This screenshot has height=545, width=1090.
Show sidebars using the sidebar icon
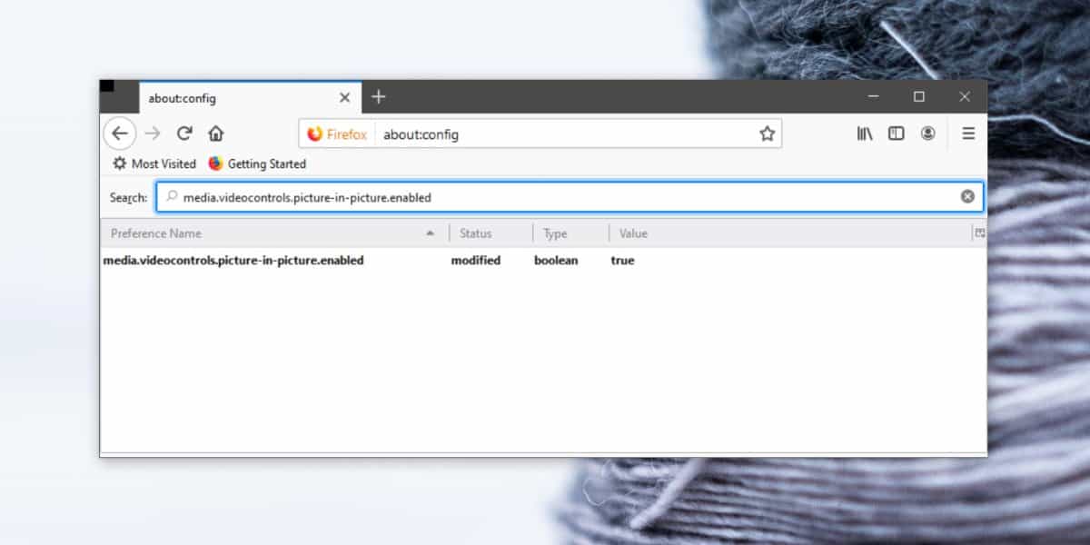click(x=897, y=134)
